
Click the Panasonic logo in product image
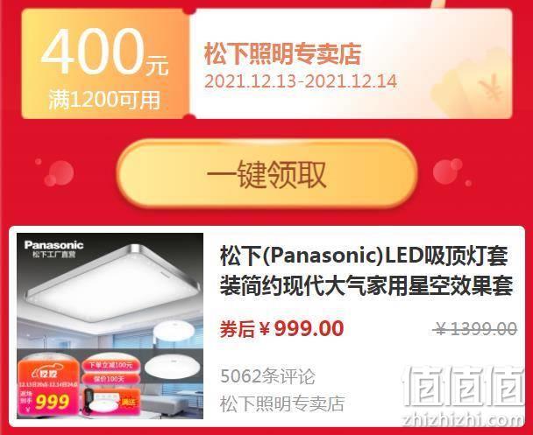[53, 245]
